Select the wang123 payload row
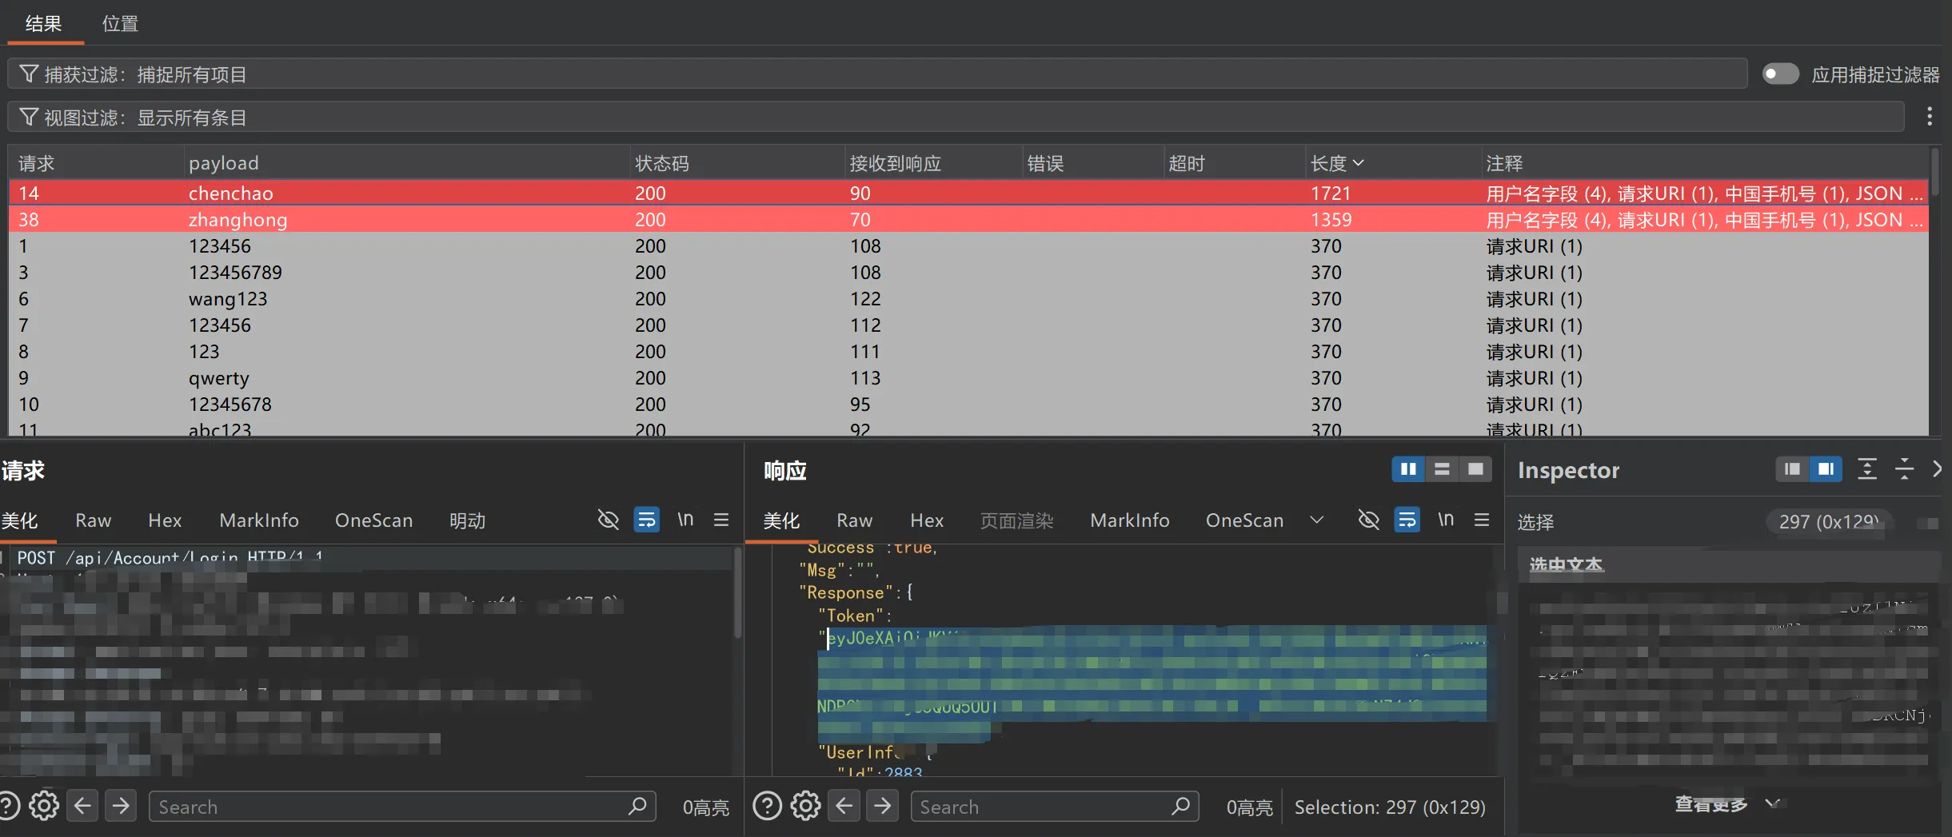The height and width of the screenshot is (837, 1952). tap(968, 298)
